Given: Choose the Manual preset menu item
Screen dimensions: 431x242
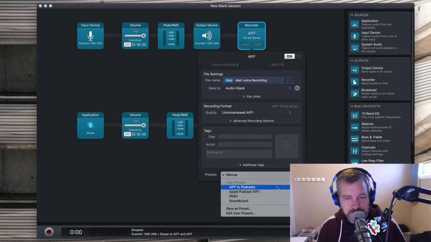Looking at the screenshot, I should tap(256, 175).
